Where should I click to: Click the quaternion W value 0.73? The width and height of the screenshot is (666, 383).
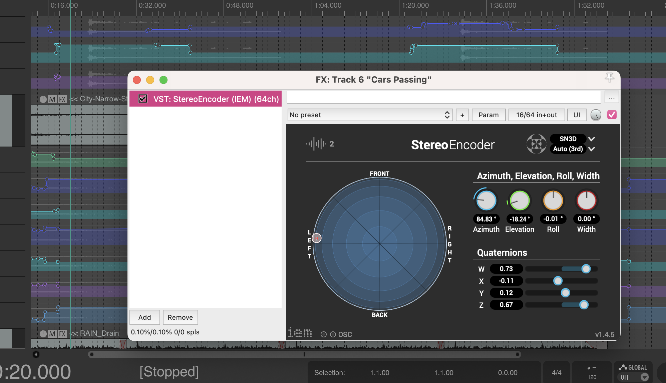[506, 269]
